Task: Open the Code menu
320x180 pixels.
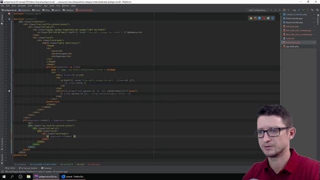Action: click(30, 5)
